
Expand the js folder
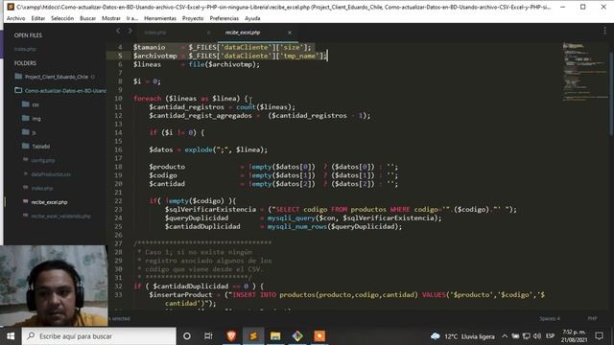click(x=35, y=132)
